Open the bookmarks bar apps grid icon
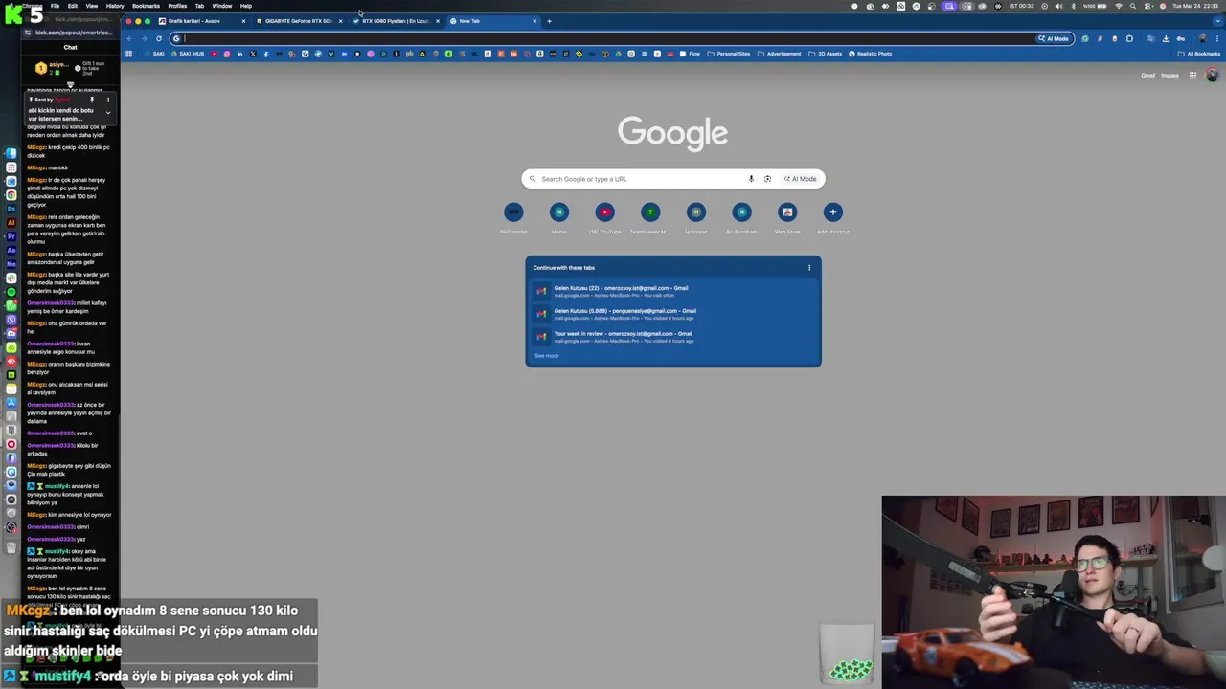The image size is (1226, 689). point(128,54)
